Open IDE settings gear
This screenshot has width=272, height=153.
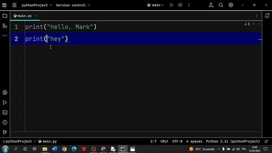[231, 5]
